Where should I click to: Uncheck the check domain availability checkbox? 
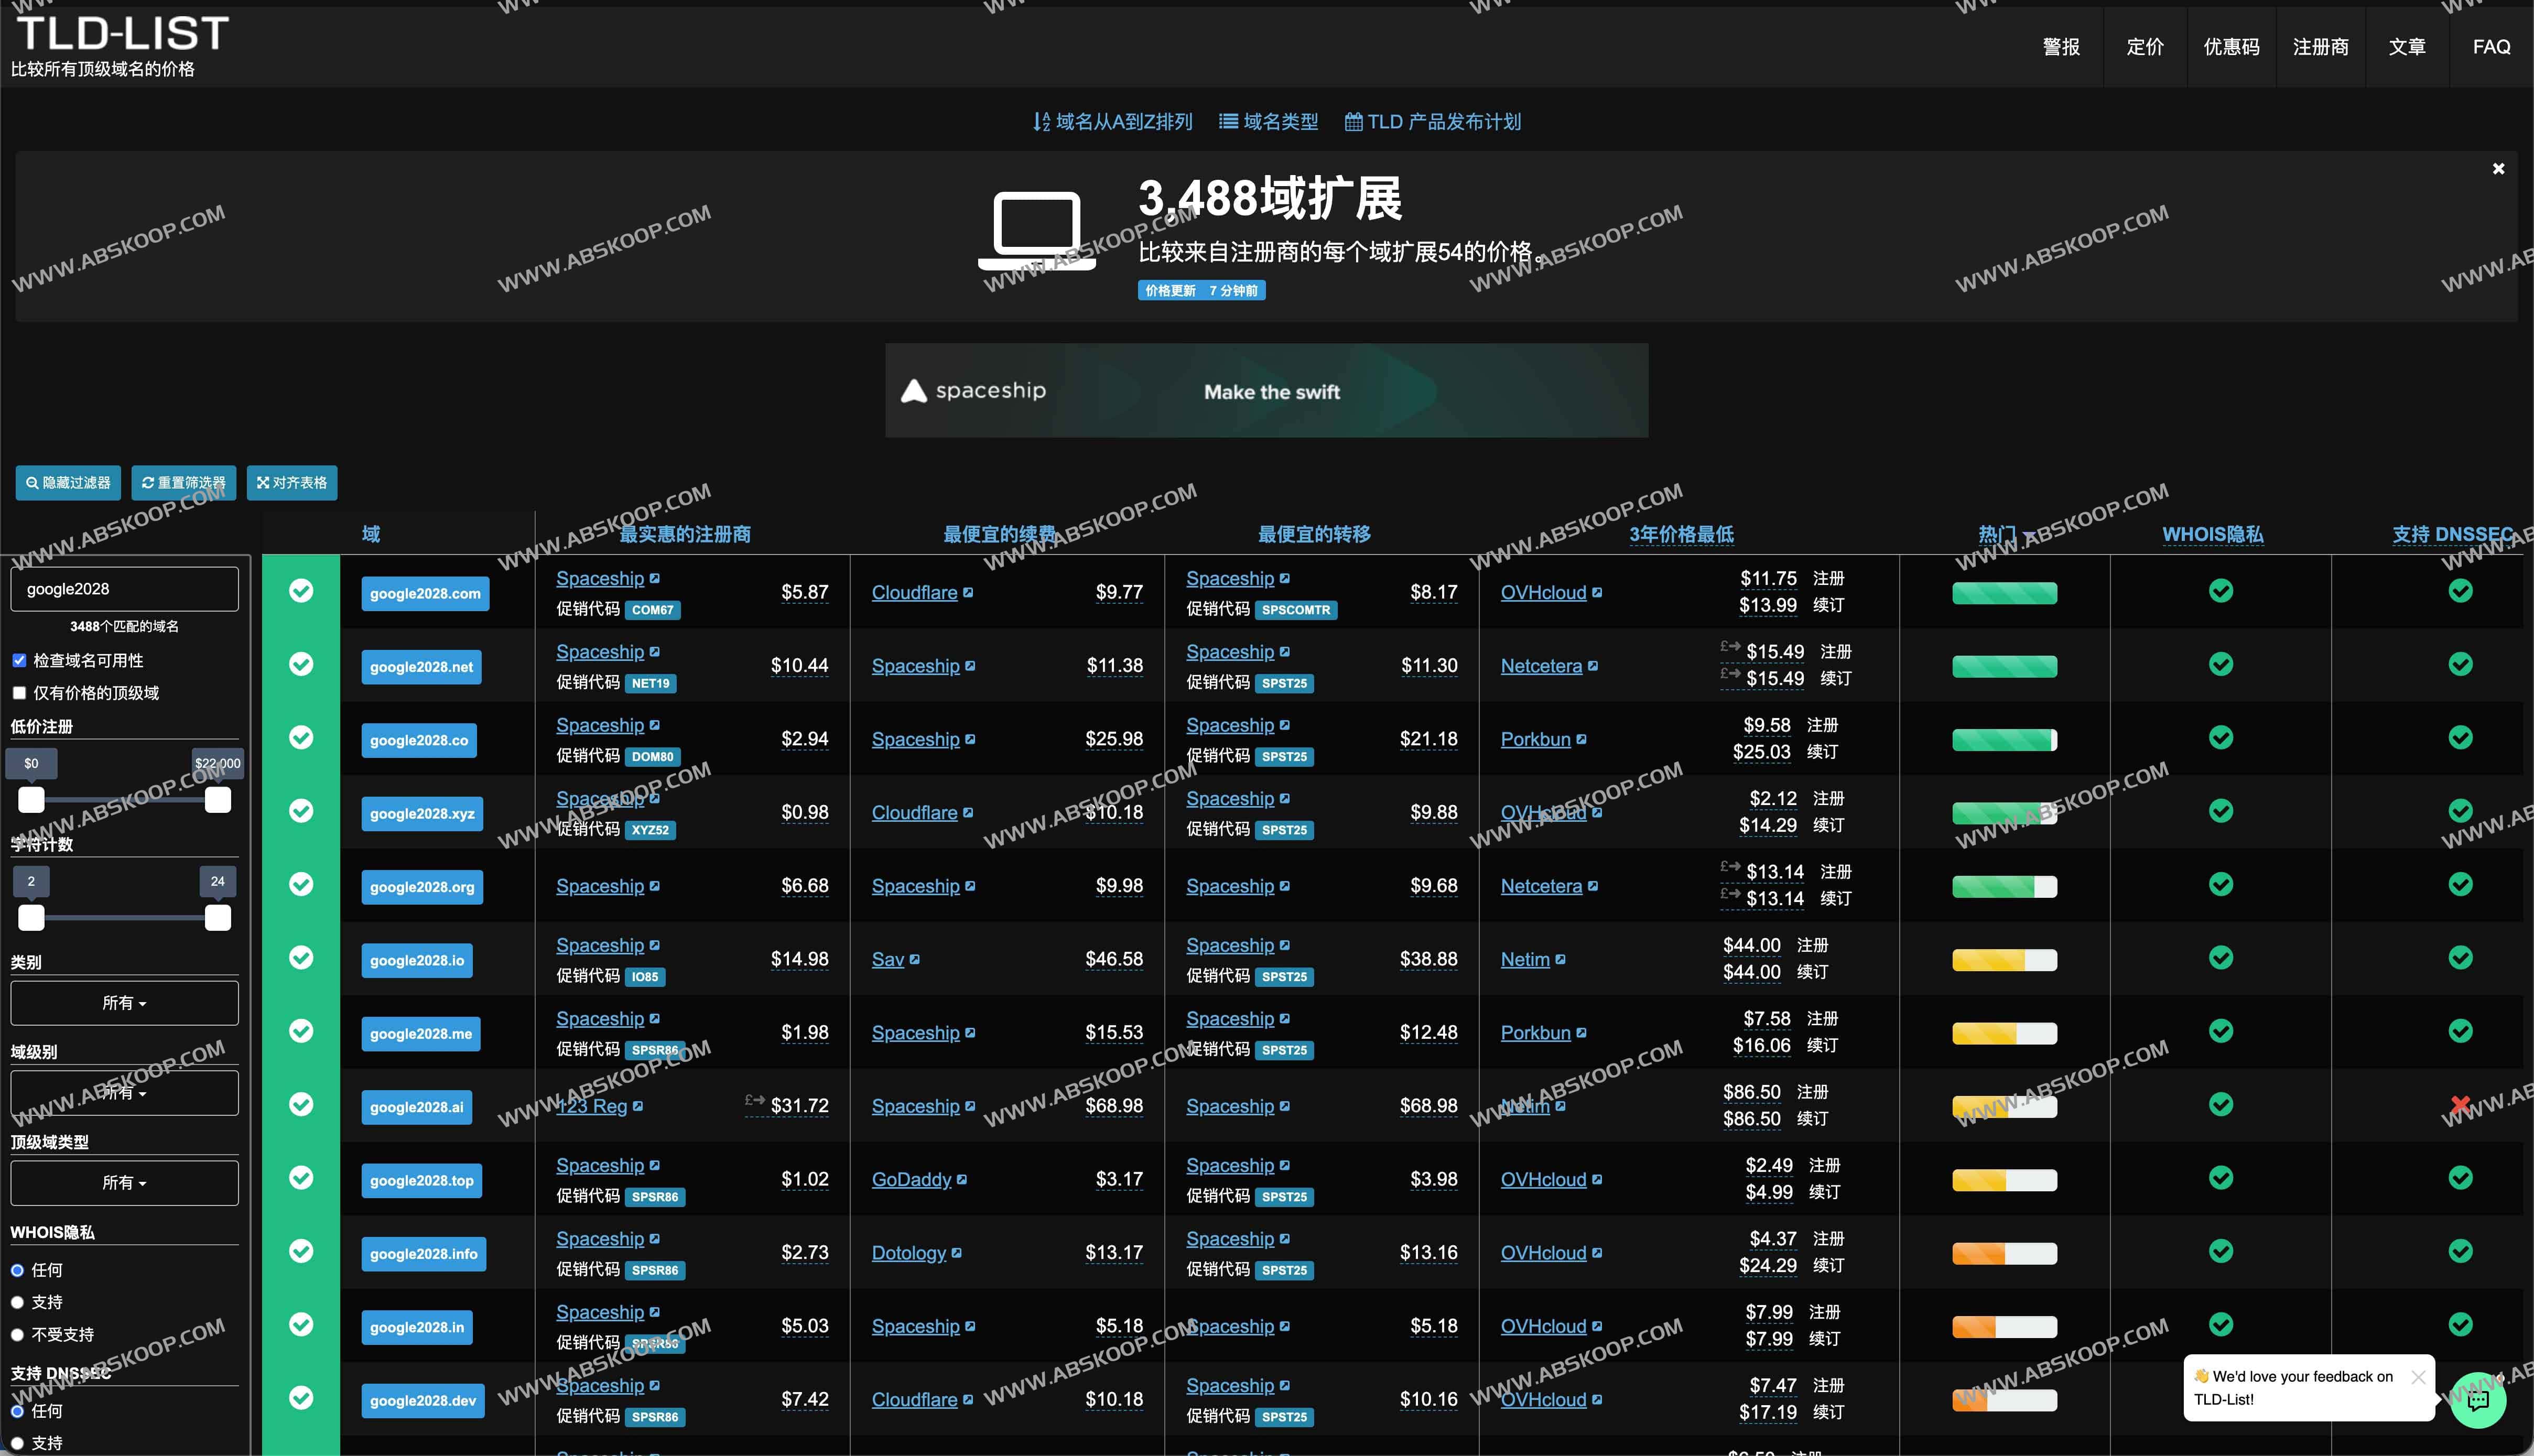point(19,661)
